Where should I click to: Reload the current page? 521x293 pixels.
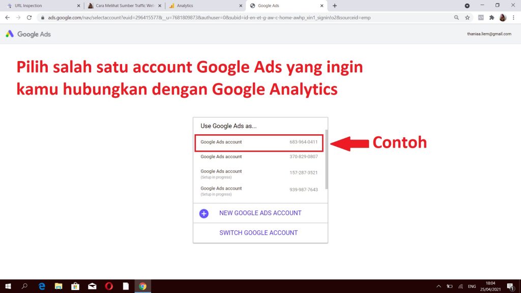[29, 18]
